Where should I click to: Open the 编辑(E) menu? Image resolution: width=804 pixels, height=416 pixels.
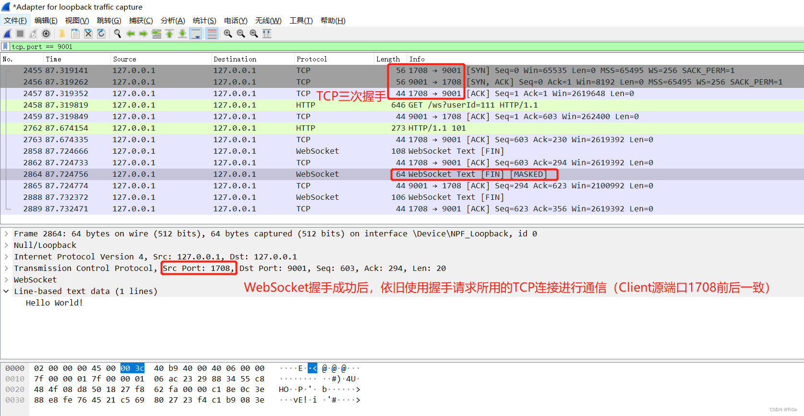[46, 20]
